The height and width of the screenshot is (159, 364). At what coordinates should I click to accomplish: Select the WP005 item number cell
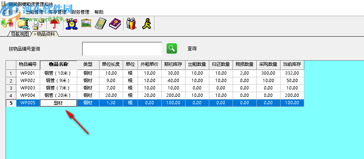point(28,103)
